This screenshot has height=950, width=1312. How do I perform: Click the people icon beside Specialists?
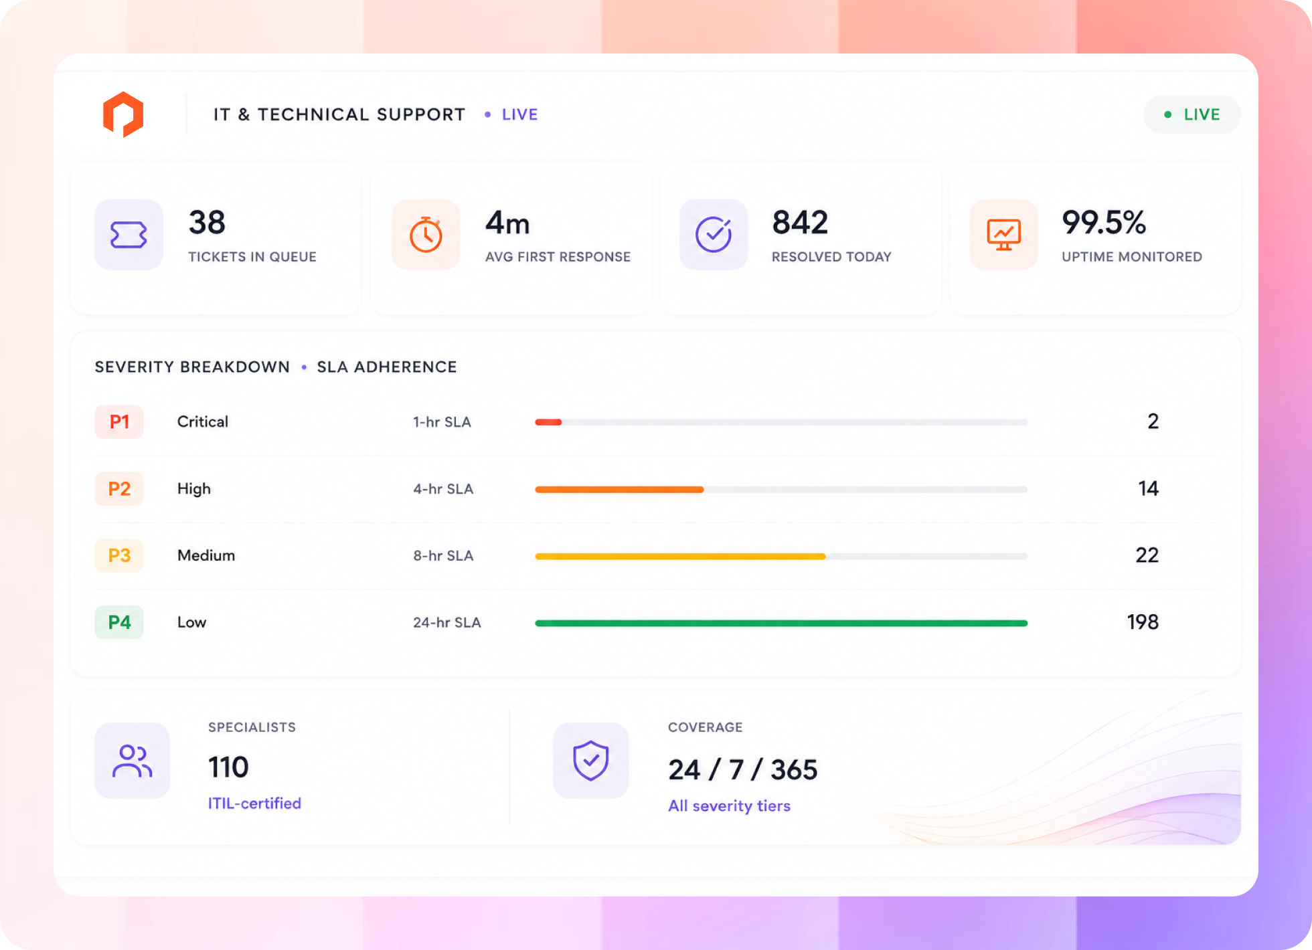coord(133,761)
